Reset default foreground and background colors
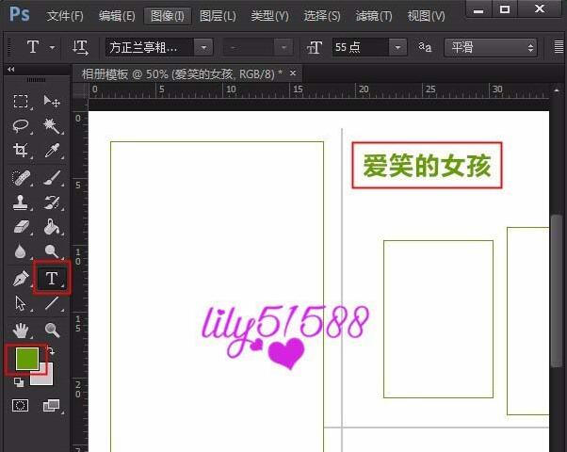Viewport: 567px width, 452px height. (x=19, y=382)
